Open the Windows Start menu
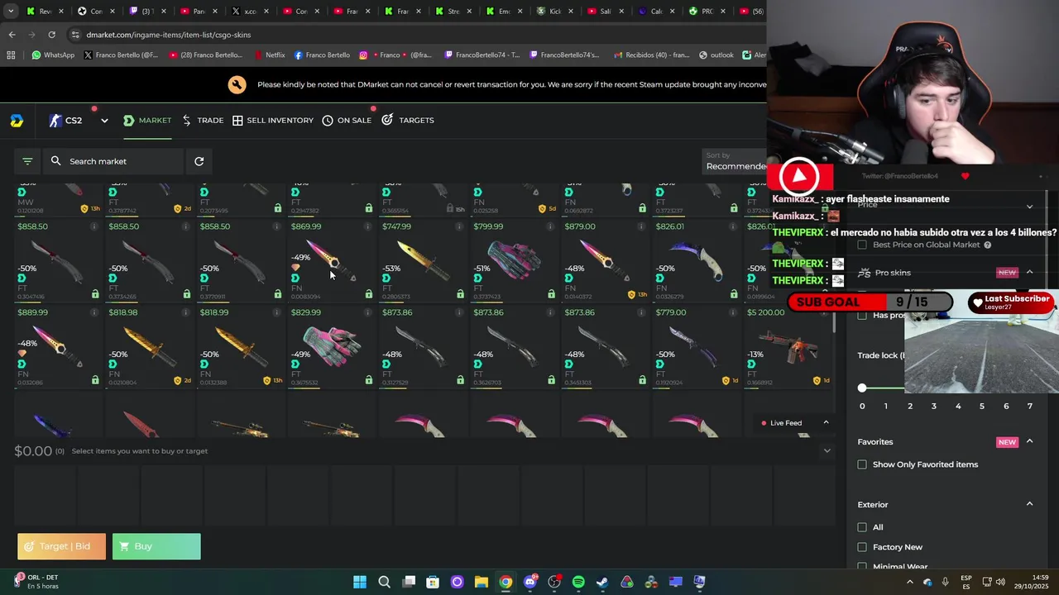The image size is (1059, 595). 360,582
